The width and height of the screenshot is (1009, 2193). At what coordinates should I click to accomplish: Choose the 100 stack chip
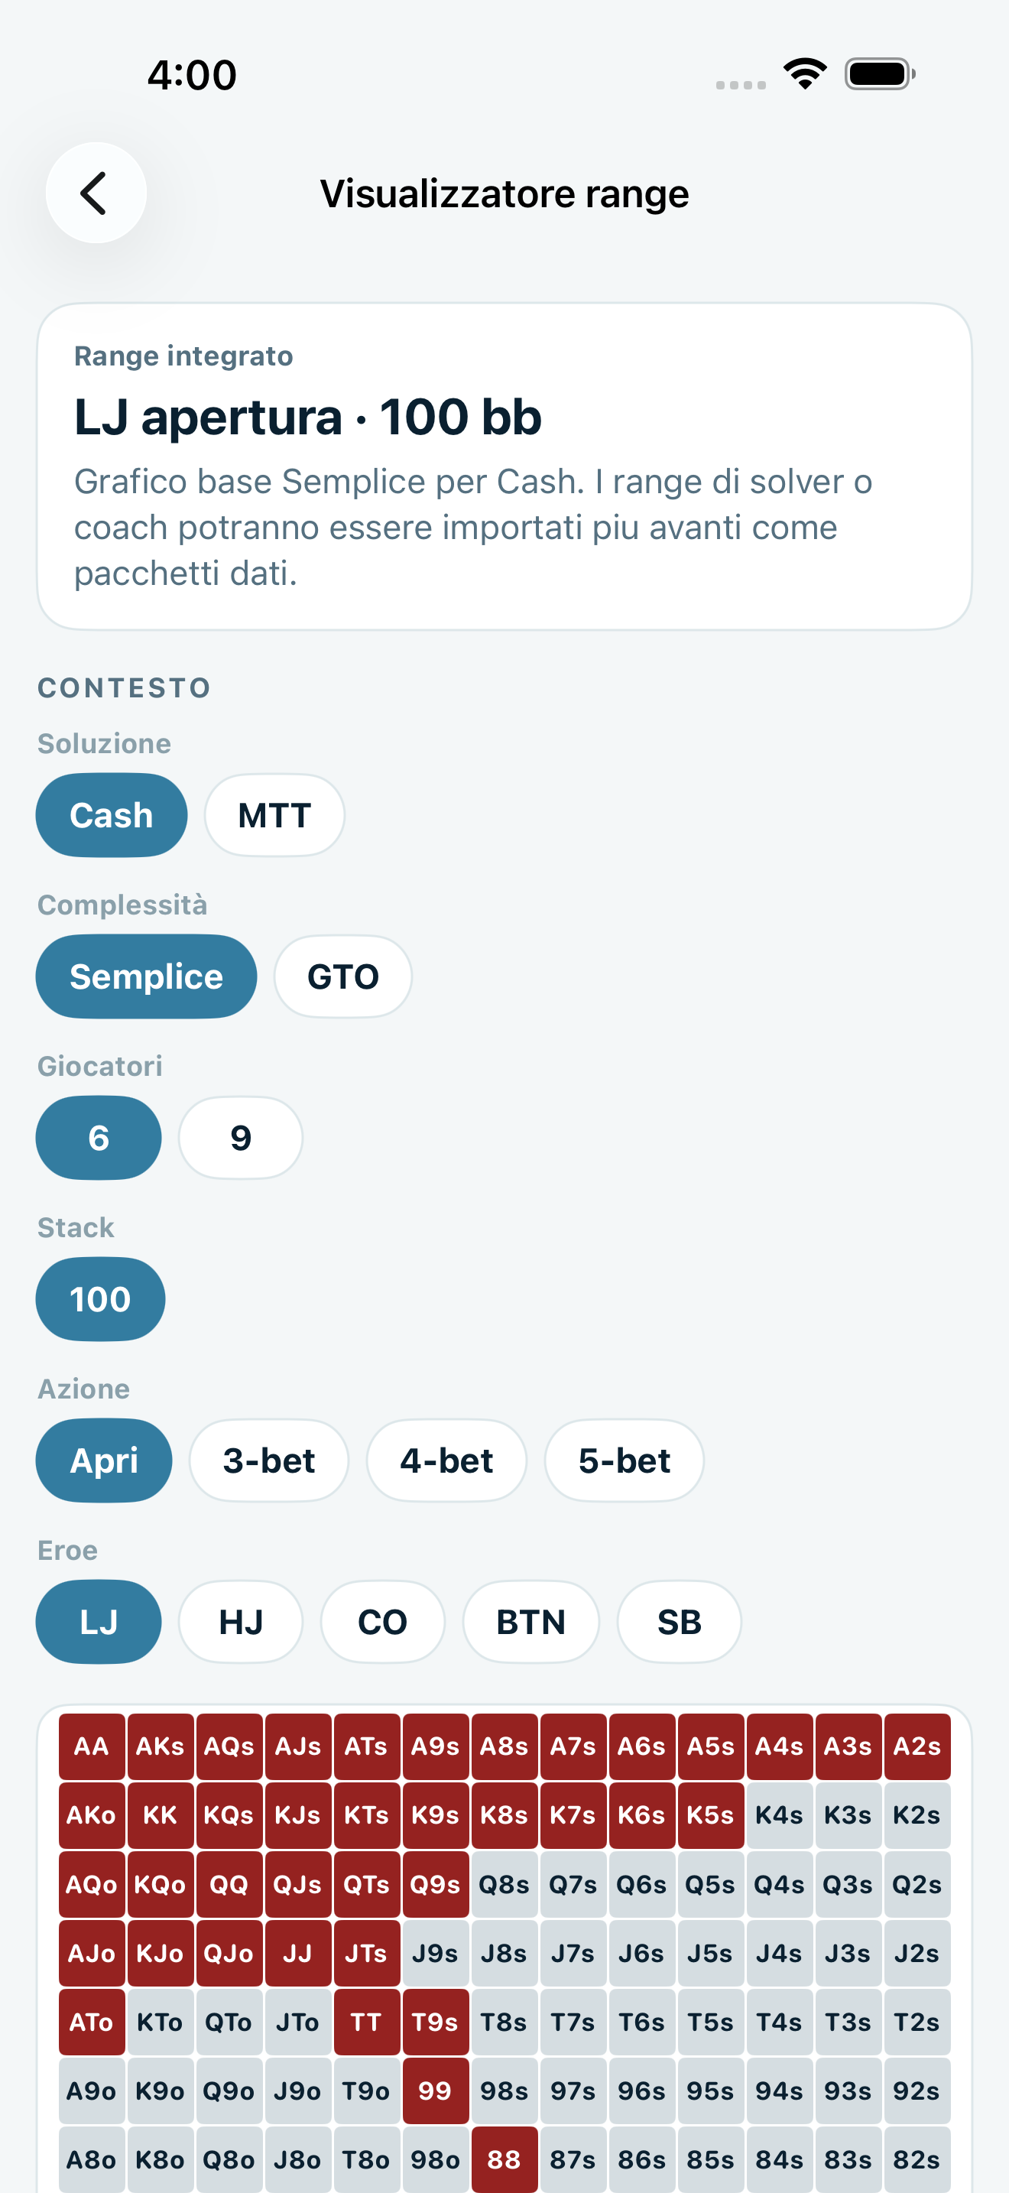pos(100,1299)
